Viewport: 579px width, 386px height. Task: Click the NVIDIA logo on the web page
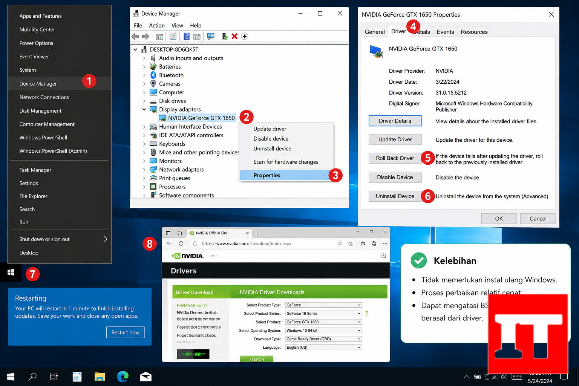[x=187, y=256]
